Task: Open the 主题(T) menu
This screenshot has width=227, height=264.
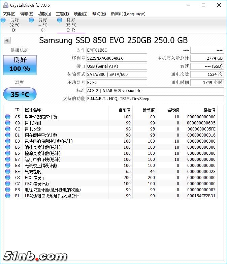Action: click(x=62, y=14)
